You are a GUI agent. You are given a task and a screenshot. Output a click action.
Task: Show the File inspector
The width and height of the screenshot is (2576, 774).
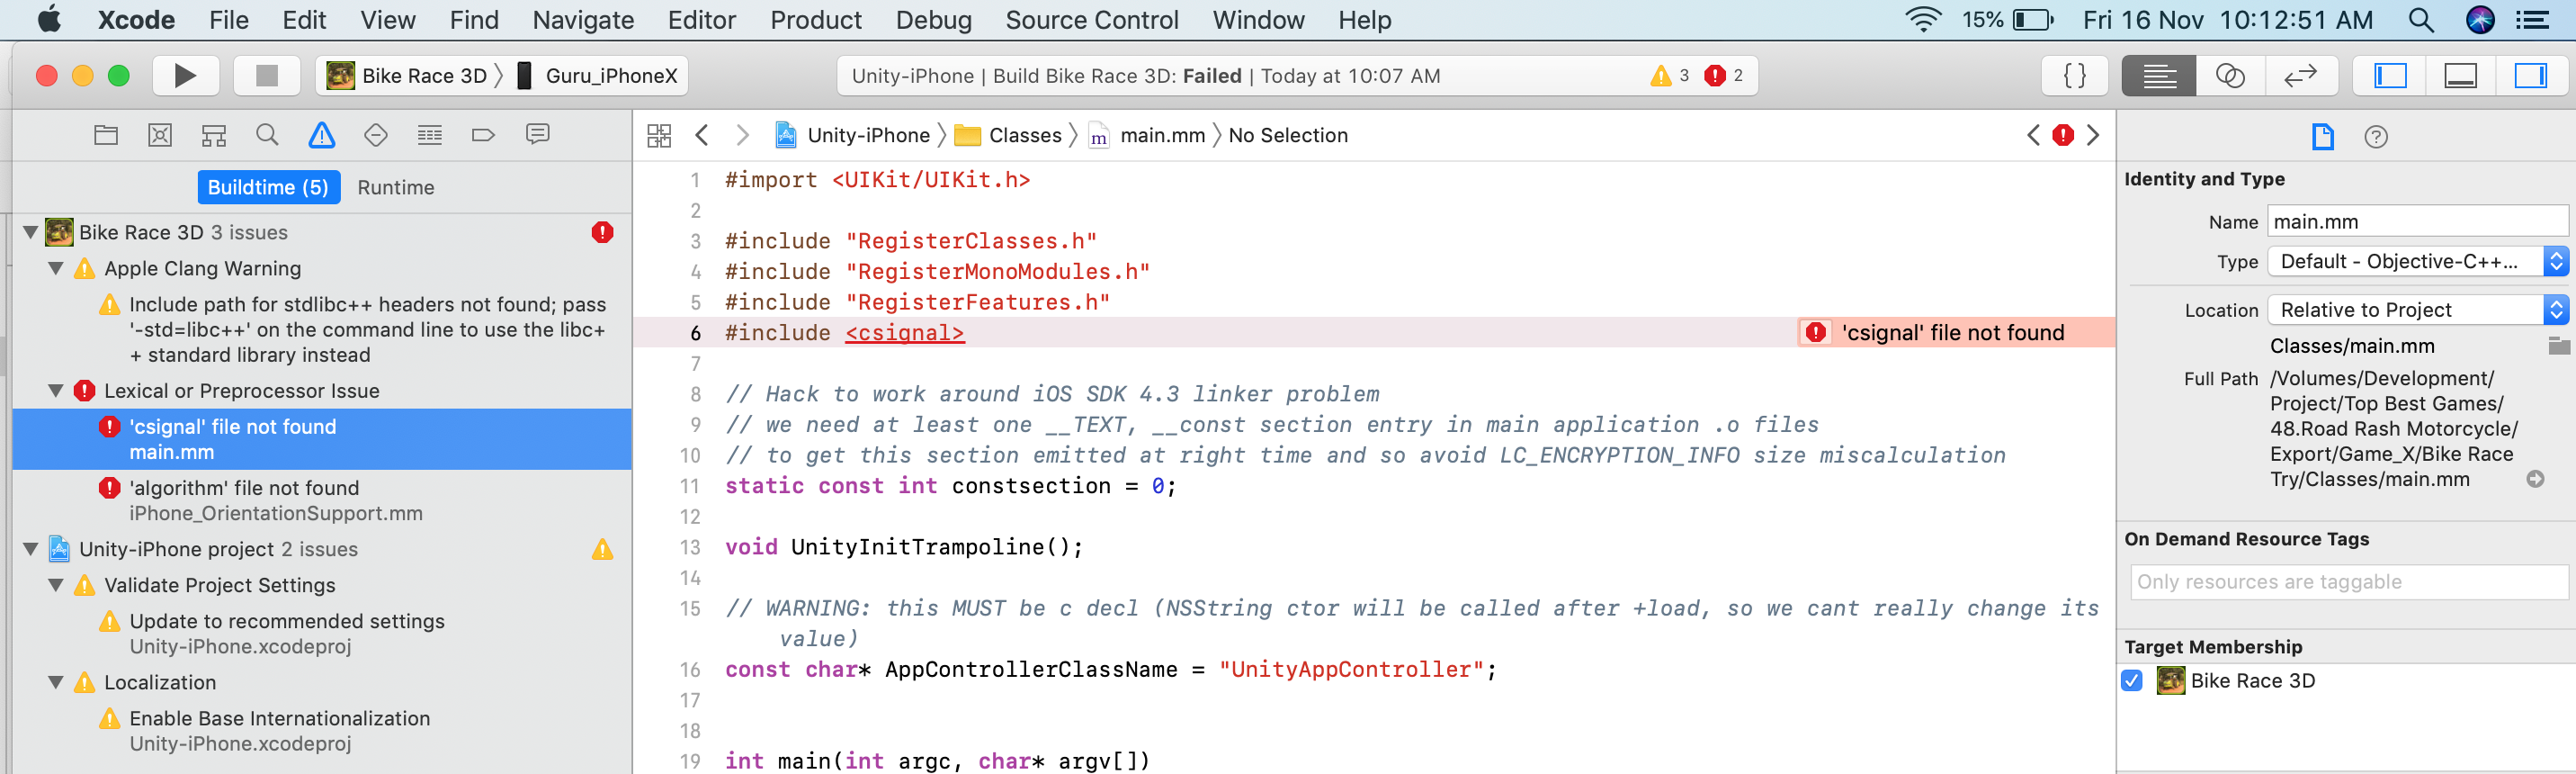pyautogui.click(x=2322, y=137)
